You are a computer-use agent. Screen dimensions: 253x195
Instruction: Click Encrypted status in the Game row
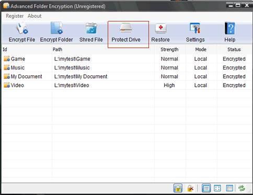tap(234, 59)
